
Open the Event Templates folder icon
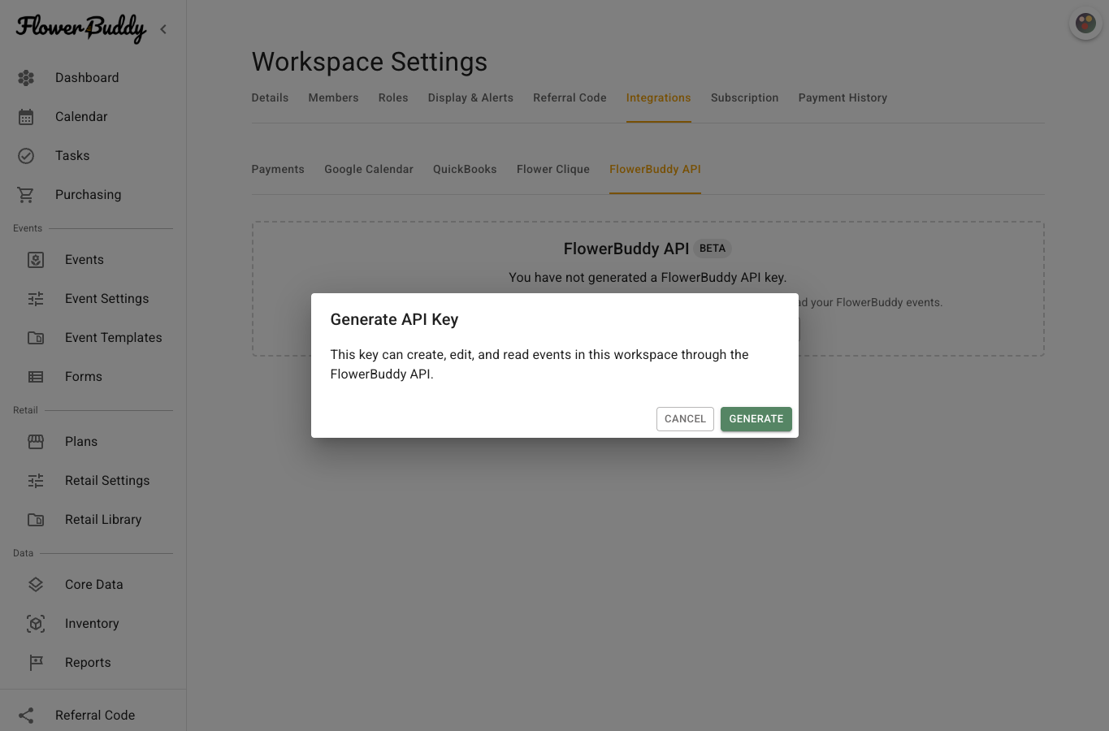36,338
